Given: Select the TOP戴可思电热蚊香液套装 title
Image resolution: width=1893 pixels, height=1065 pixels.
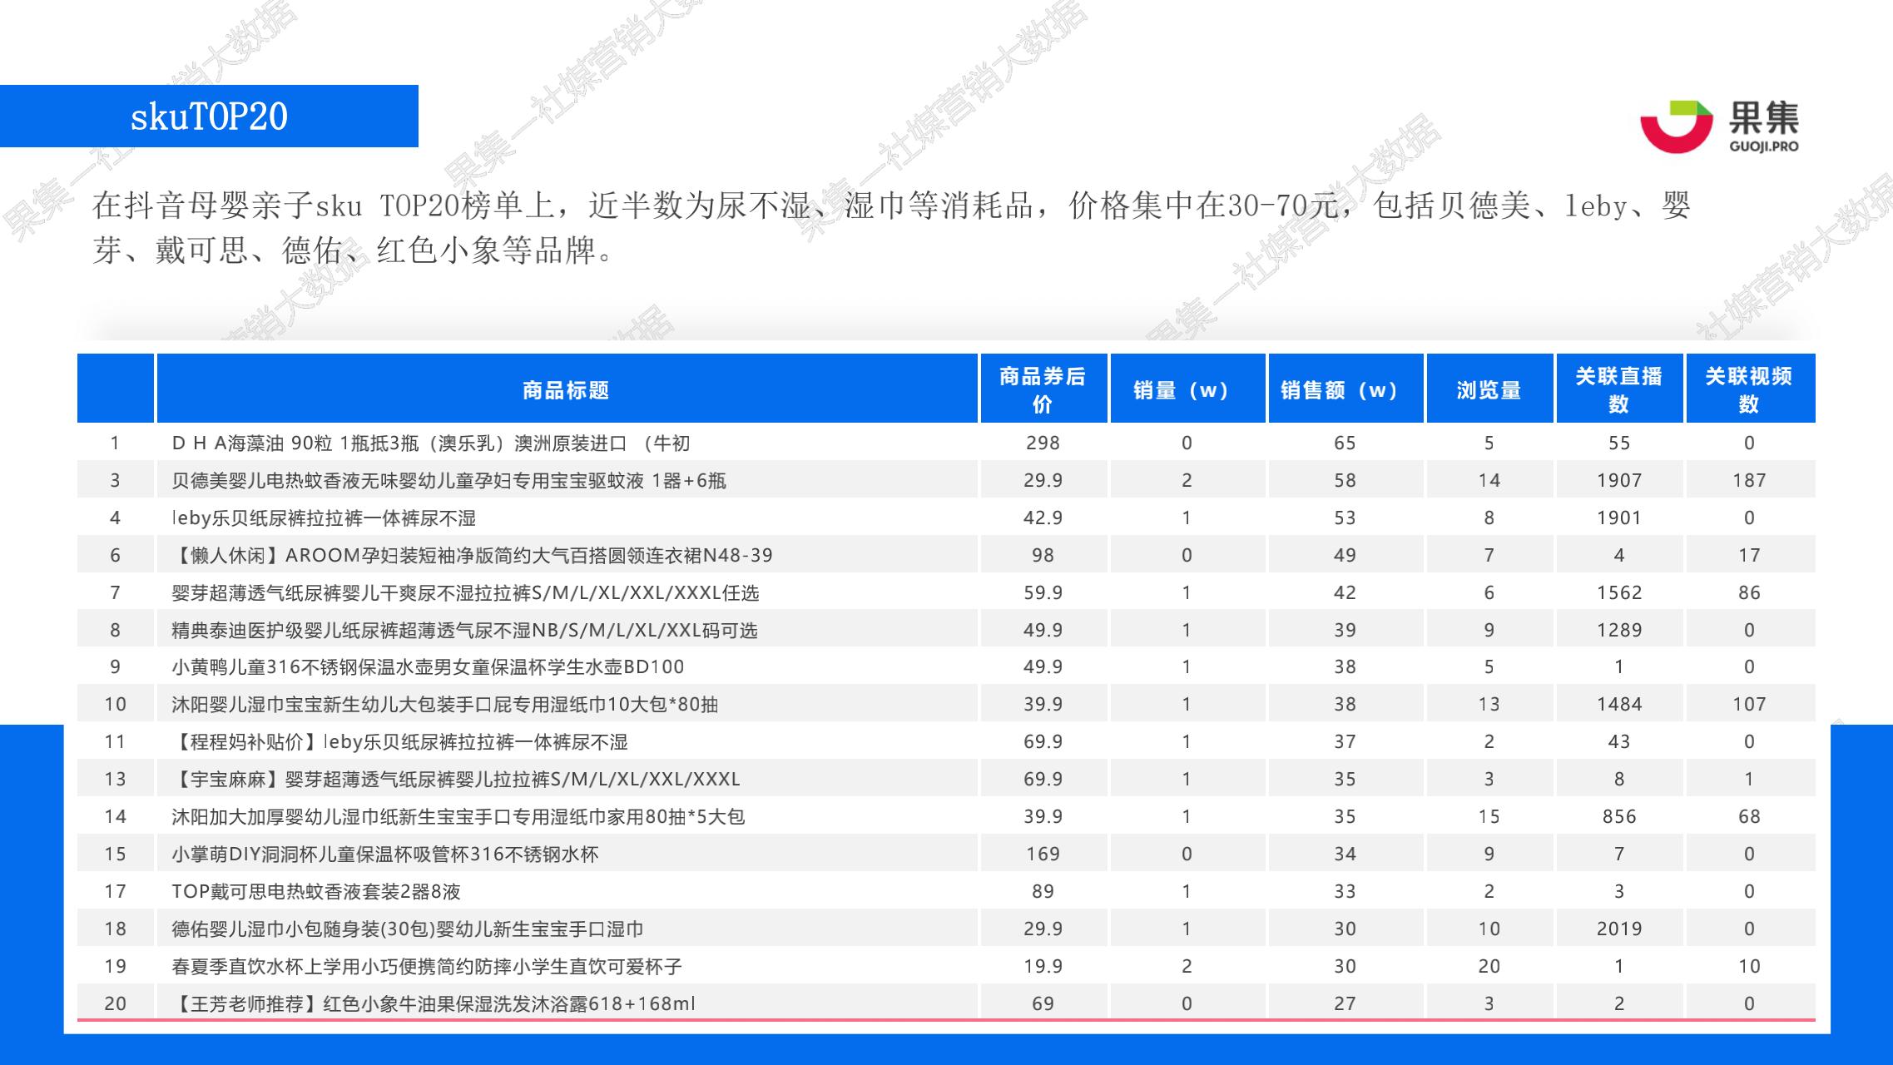Looking at the screenshot, I should tap(315, 892).
